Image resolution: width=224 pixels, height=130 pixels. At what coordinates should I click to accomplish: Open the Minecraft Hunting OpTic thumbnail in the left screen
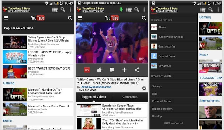pos(15,95)
